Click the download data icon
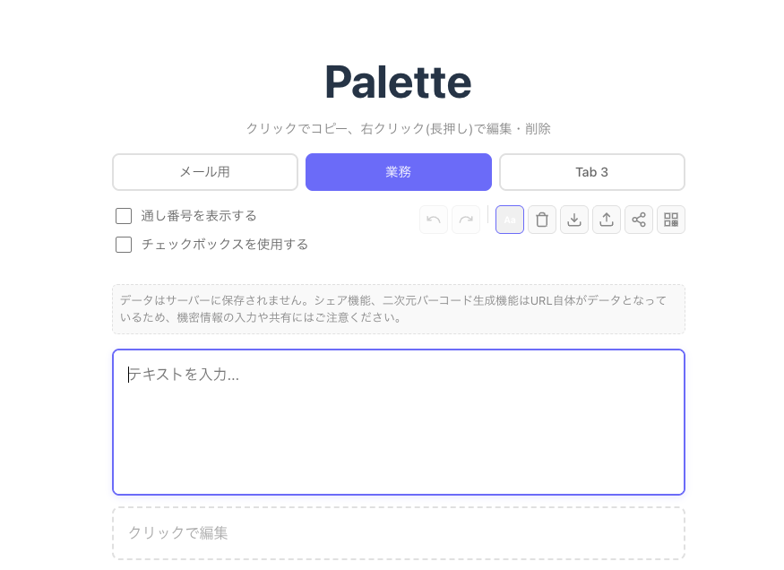This screenshot has width=784, height=570. point(574,220)
